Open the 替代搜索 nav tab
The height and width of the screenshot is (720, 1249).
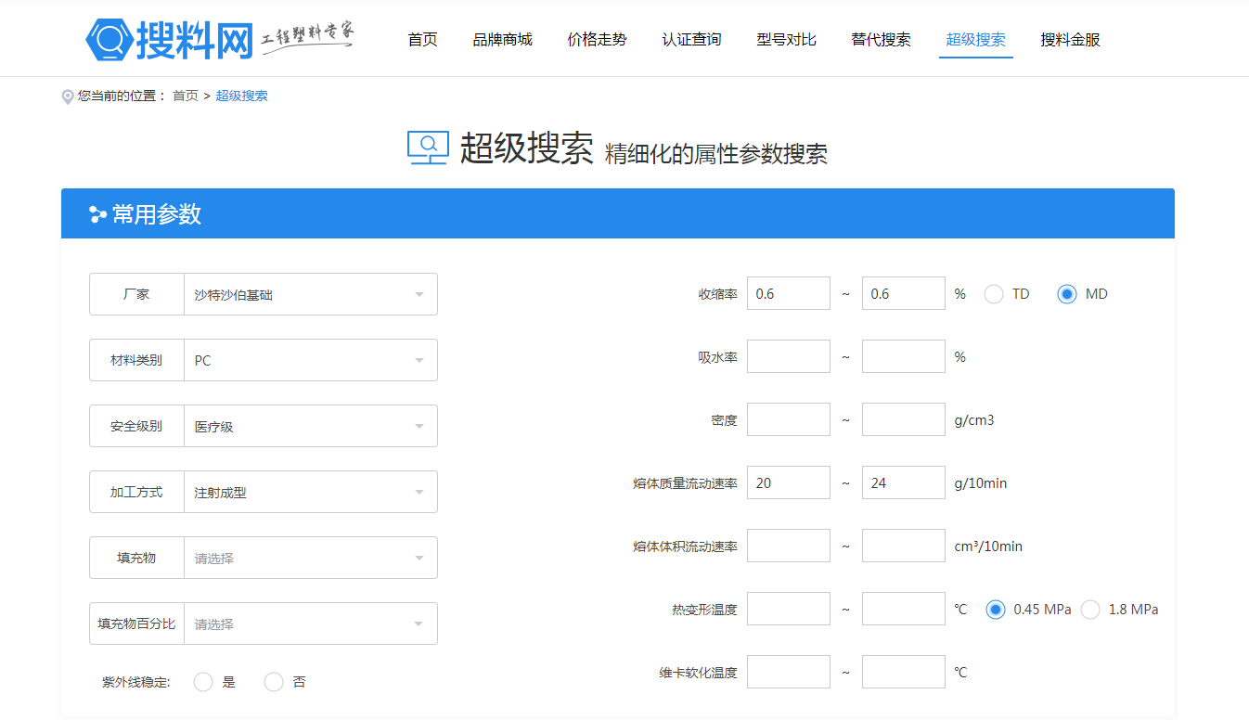(881, 40)
